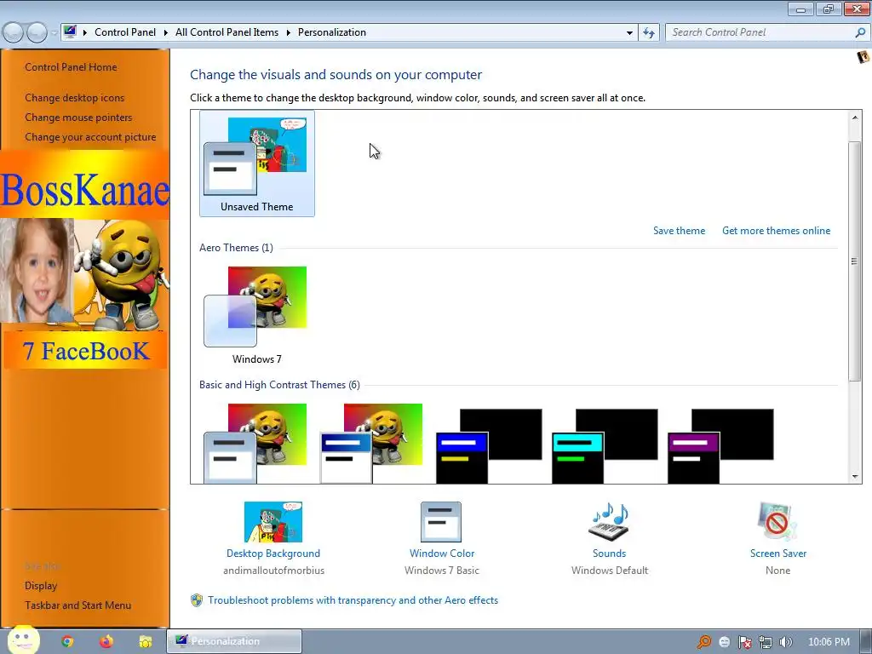Click the theme list scrollbar thumb

pos(855,261)
